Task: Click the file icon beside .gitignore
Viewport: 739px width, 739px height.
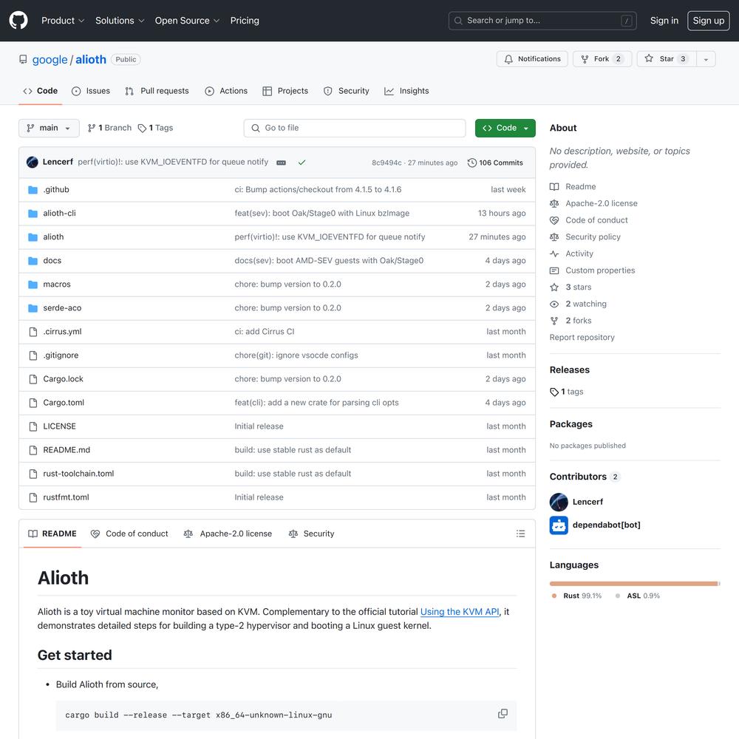Action: (x=33, y=355)
